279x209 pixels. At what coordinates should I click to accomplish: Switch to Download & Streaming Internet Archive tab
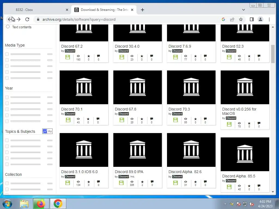tap(104, 10)
